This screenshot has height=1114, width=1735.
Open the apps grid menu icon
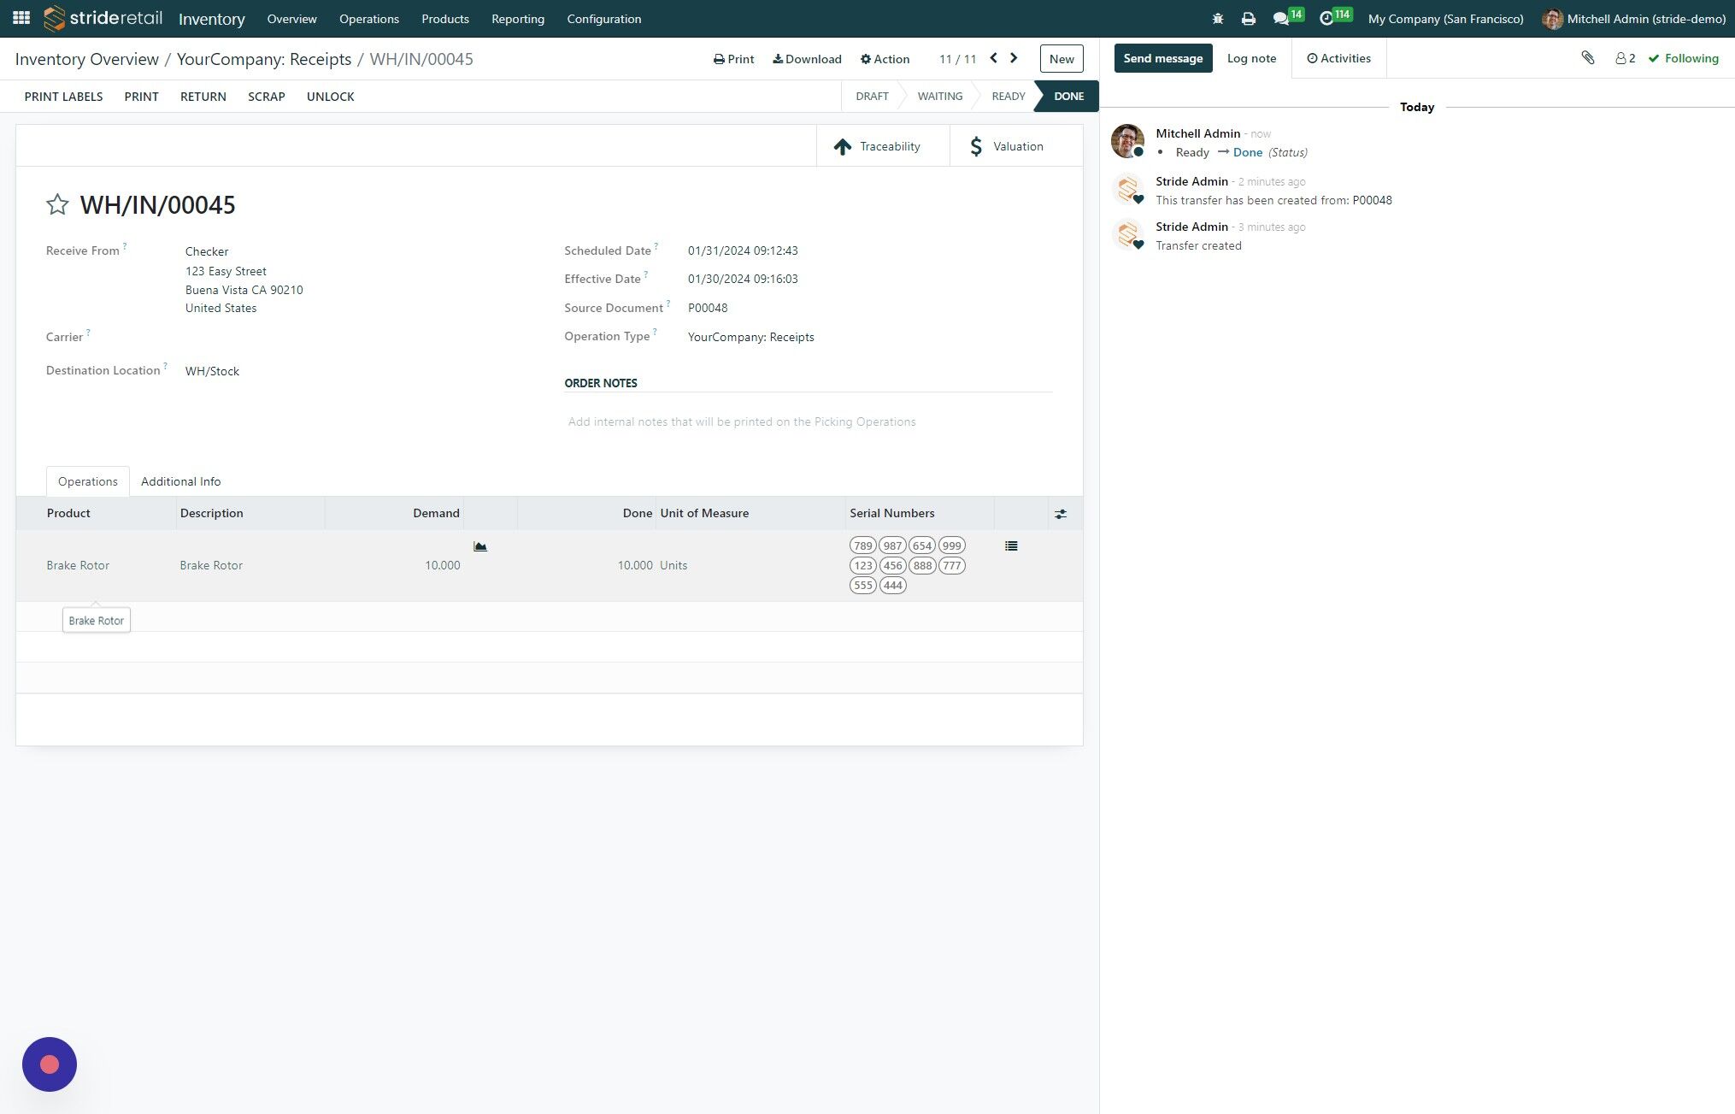pyautogui.click(x=21, y=18)
